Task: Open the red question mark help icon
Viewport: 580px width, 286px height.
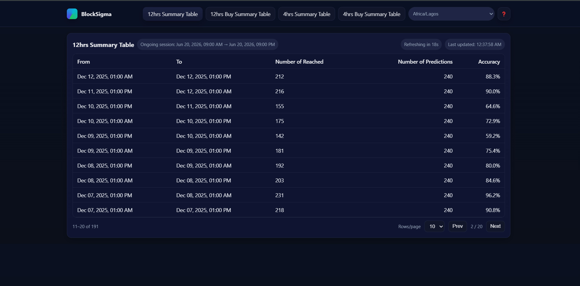Action: (504, 14)
